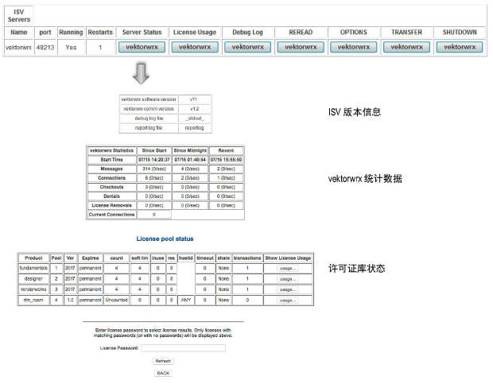The height and width of the screenshot is (384, 493).
Task: Select Start Time value 07/15 14:20:37
Action: coord(154,160)
